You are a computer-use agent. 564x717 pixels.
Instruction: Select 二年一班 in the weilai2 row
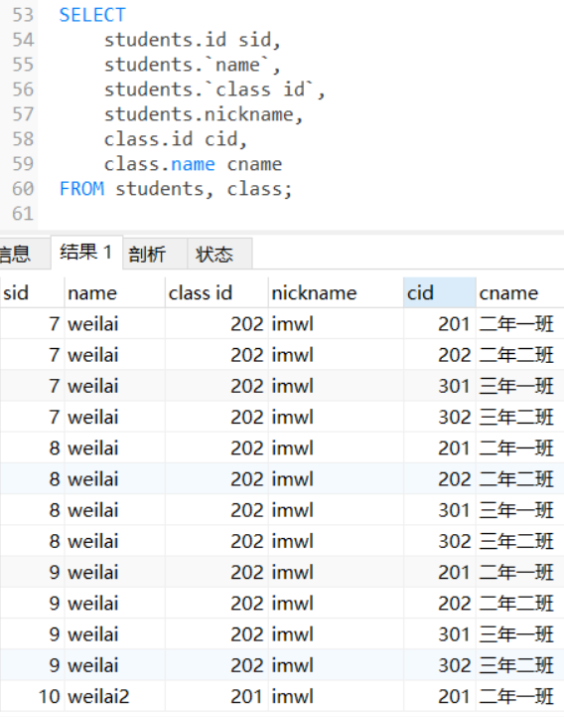click(519, 696)
